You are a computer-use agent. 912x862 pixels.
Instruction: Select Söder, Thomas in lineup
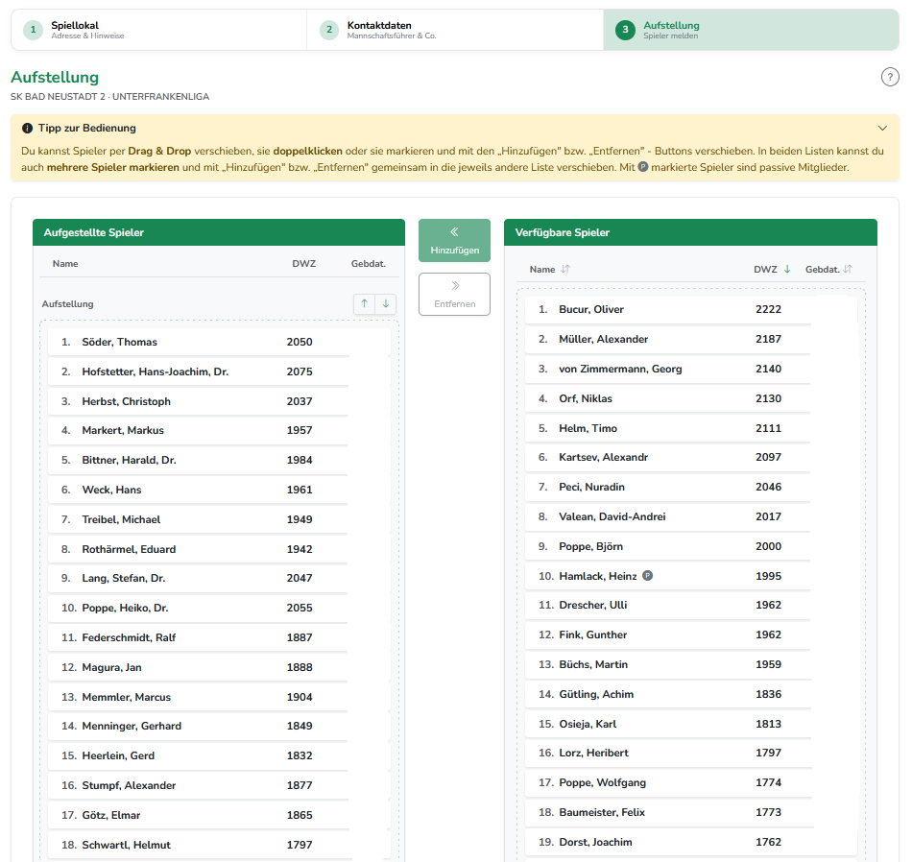pos(219,342)
